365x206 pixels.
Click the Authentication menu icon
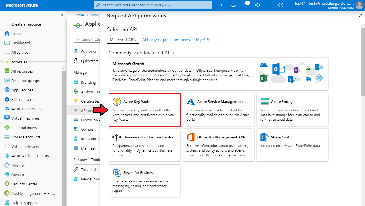[76, 92]
